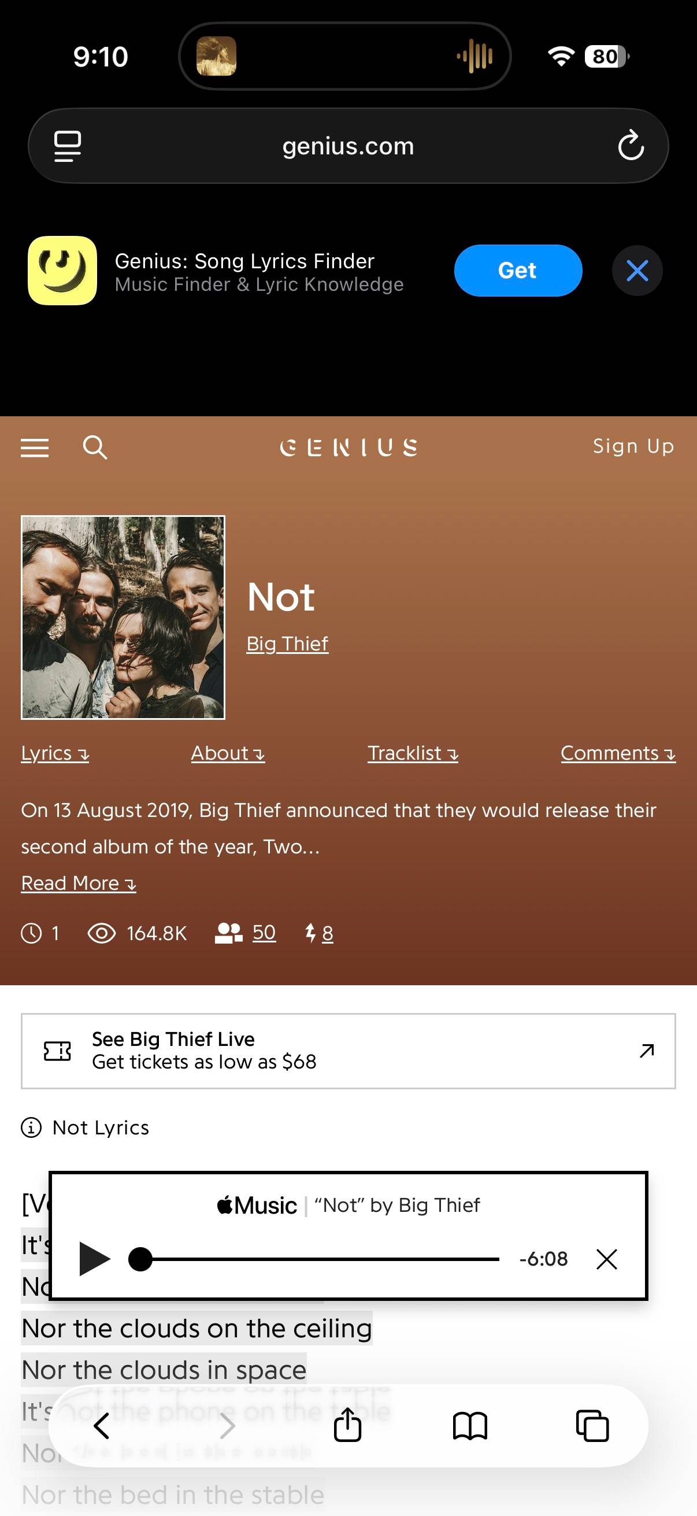Open Safari bookmarks
697x1516 pixels.
(x=470, y=1425)
